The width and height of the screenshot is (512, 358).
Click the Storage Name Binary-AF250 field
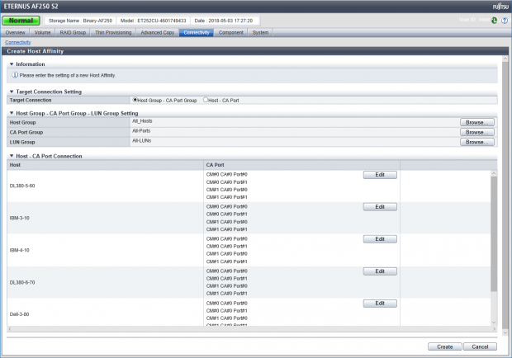point(80,21)
